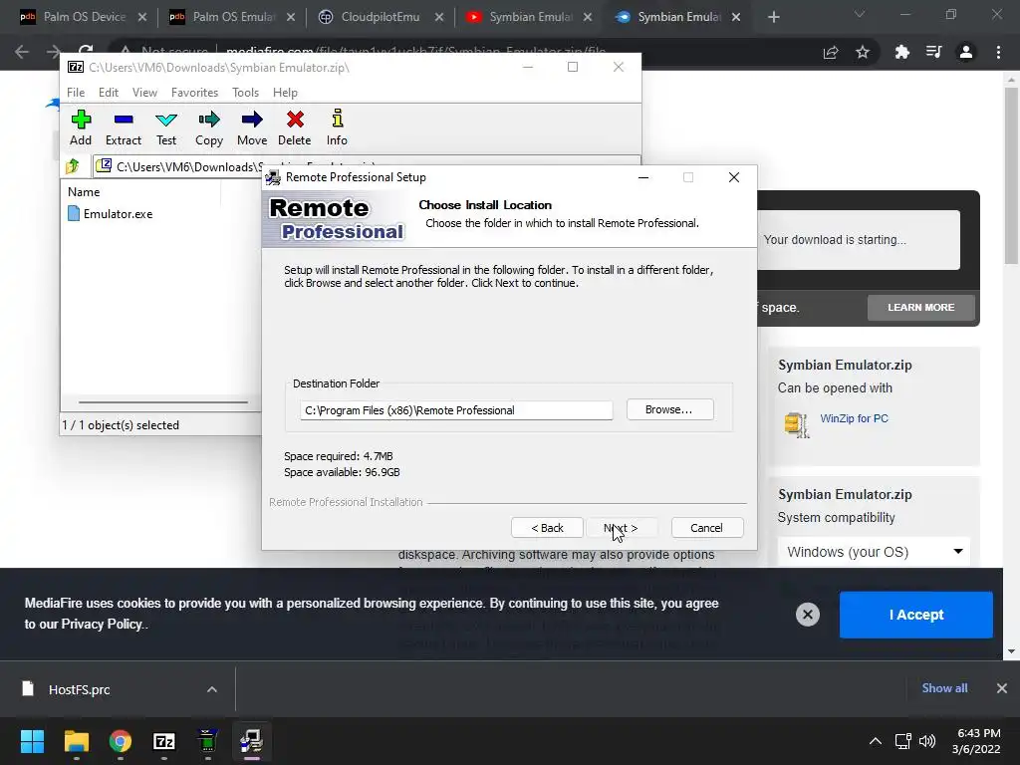Screen dimensions: 1020x765
Task: Expand HostFS.prc download options chevron
Action: click(x=211, y=689)
